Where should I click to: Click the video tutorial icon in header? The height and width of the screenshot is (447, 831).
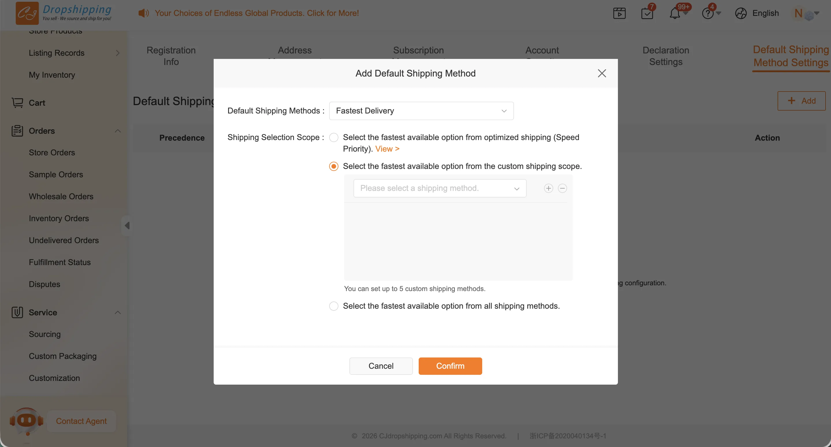pos(619,13)
